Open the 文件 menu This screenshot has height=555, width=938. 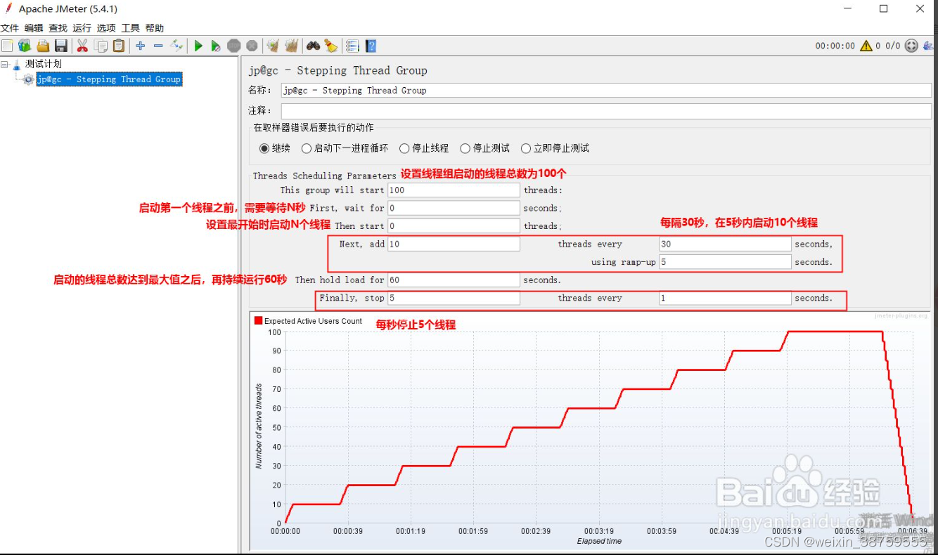click(x=10, y=28)
